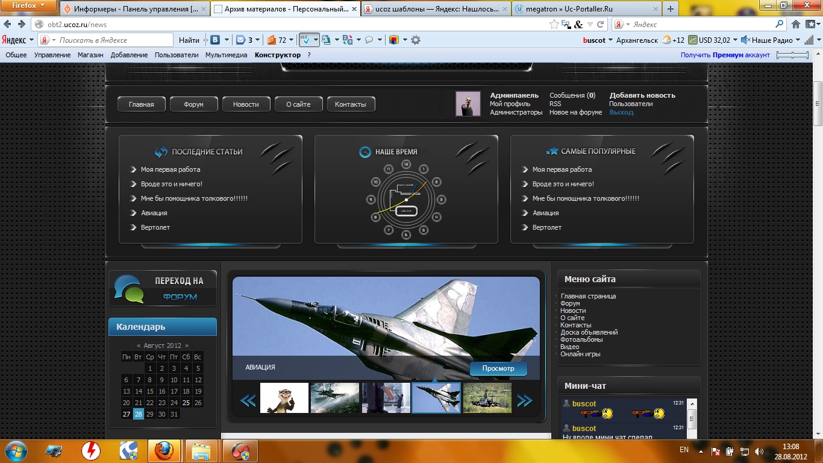Image resolution: width=823 pixels, height=463 pixels.
Task: Click the Выход logout link
Action: 621,112
